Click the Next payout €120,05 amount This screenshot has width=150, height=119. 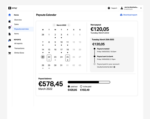click(100, 29)
